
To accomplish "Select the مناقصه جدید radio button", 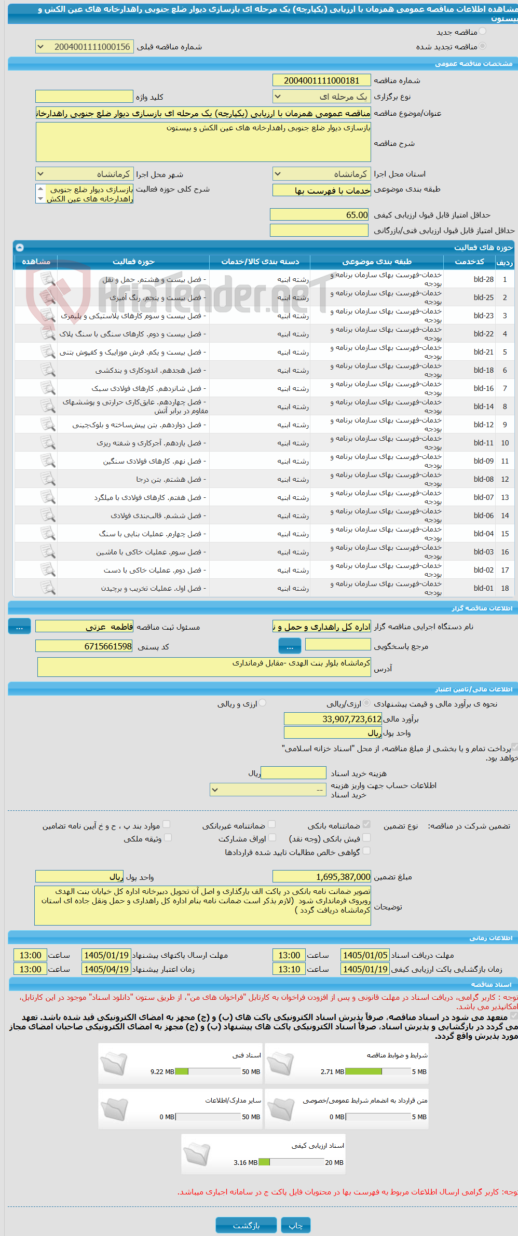I will (483, 32).
